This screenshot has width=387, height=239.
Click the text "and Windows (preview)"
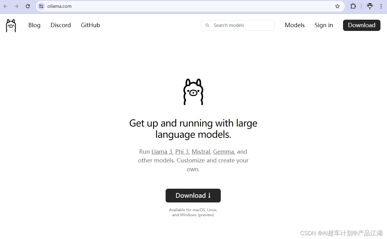coord(193,215)
